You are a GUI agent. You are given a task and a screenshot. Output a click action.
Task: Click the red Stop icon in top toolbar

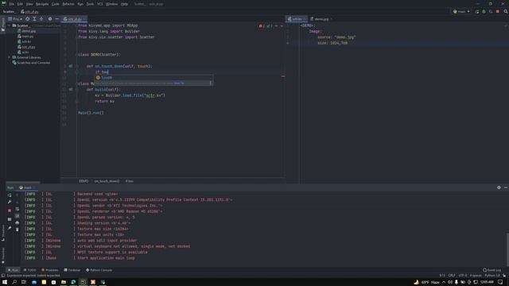tap(498, 11)
